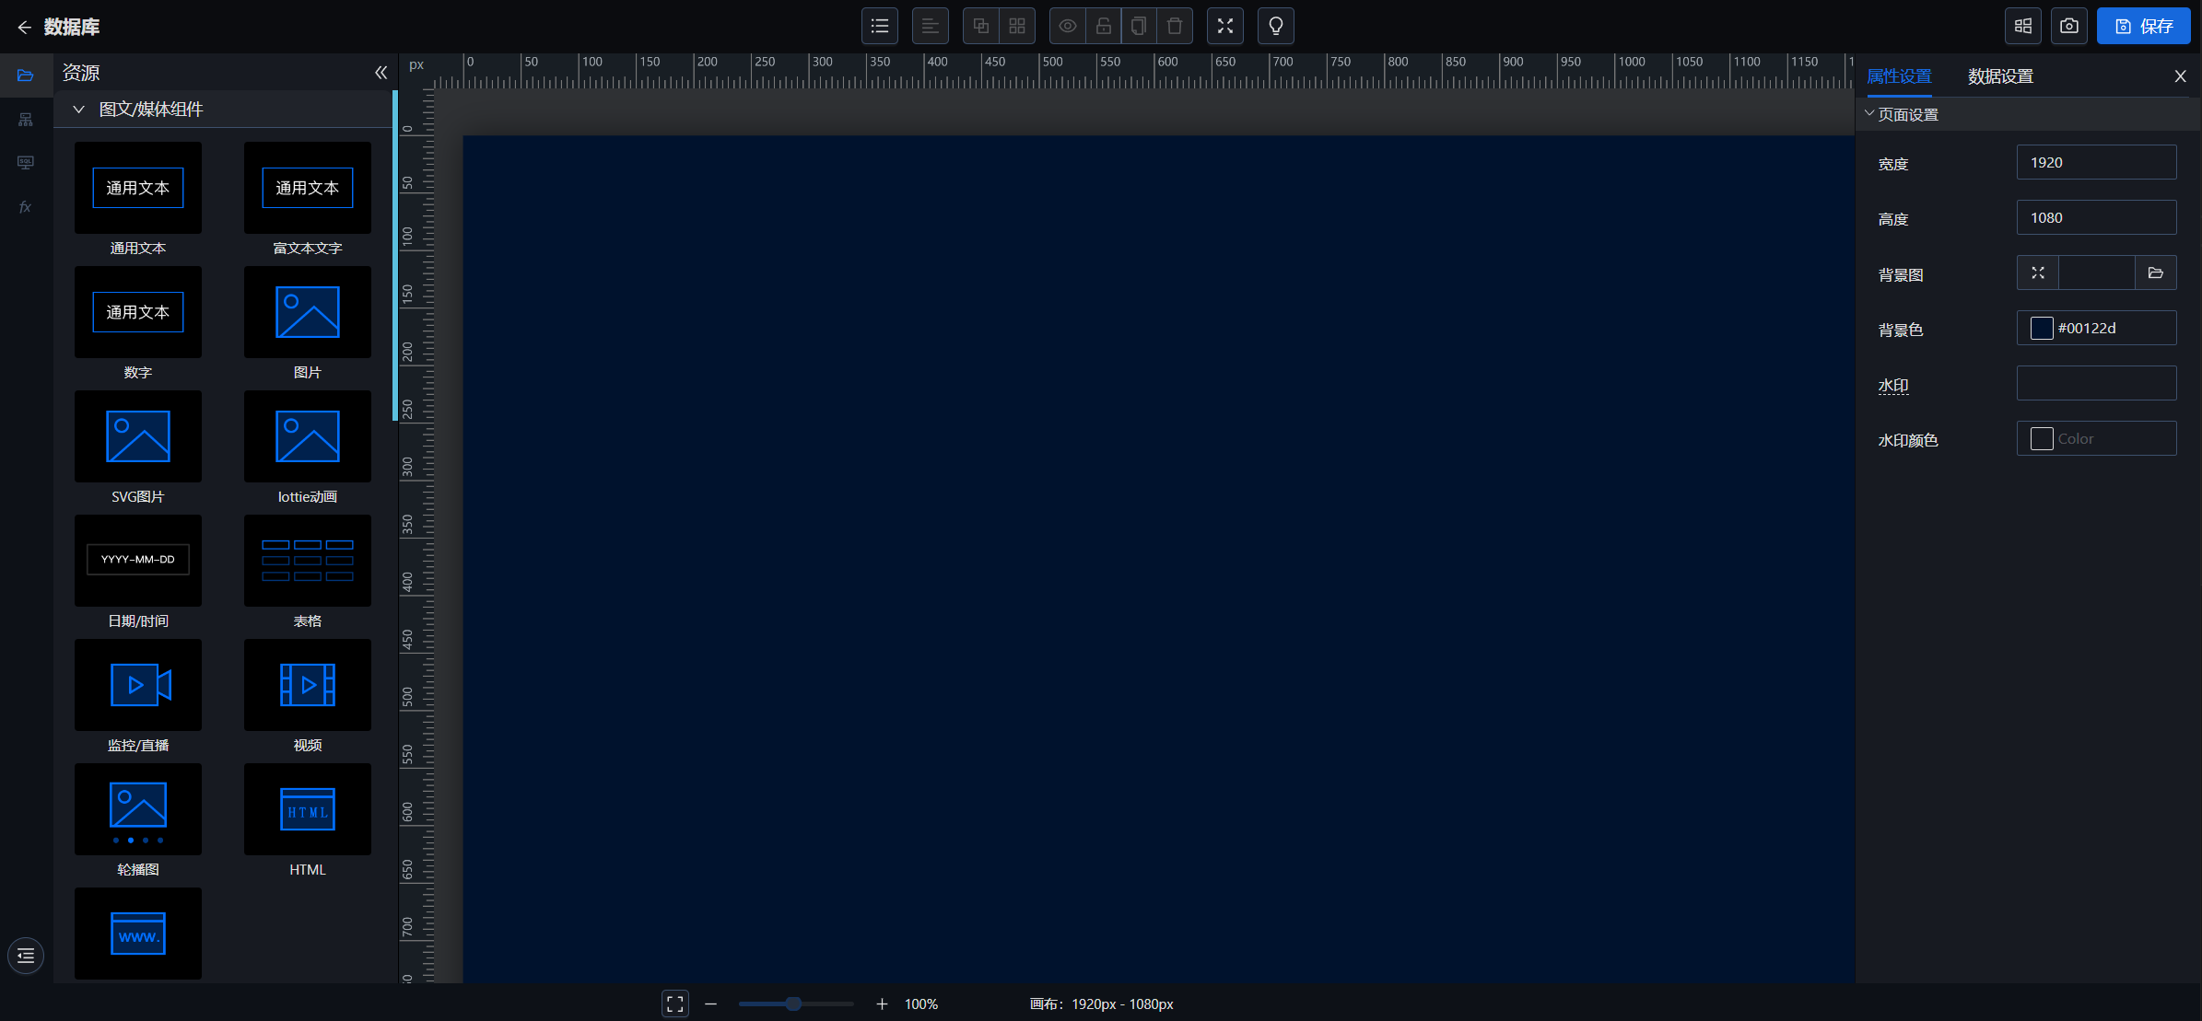Select the 图片 component thumbnail
The width and height of the screenshot is (2202, 1021).
[308, 312]
